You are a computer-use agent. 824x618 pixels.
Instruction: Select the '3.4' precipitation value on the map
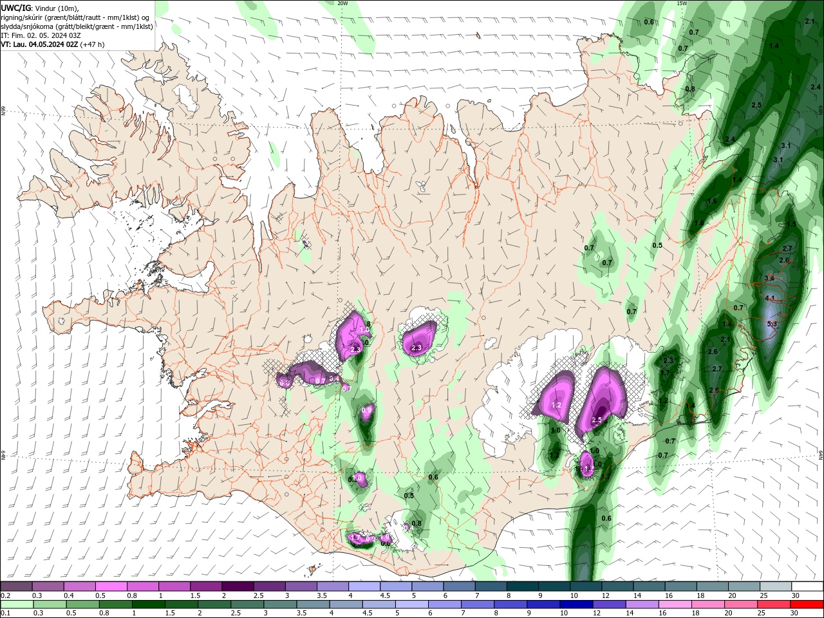pyautogui.click(x=769, y=277)
